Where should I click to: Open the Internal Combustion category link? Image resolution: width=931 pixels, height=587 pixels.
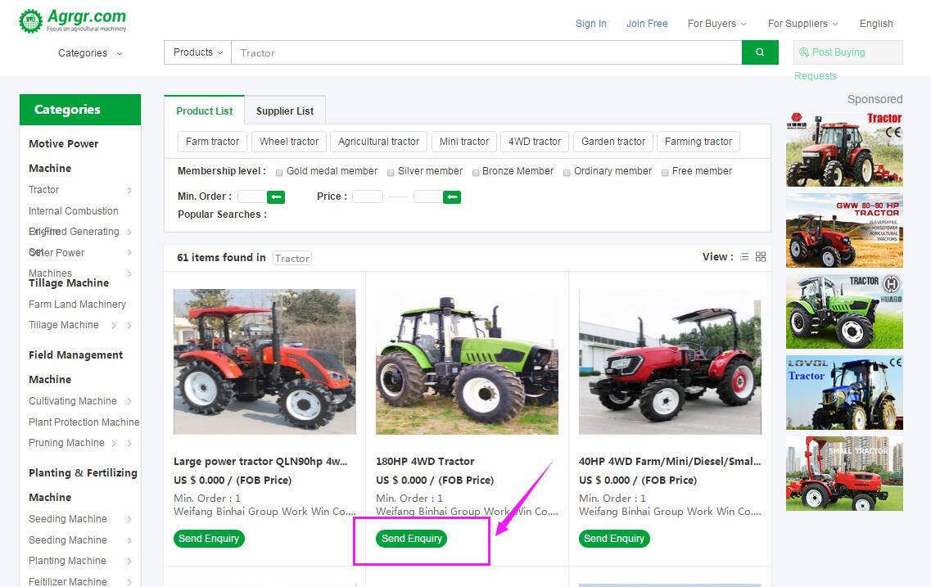[74, 210]
